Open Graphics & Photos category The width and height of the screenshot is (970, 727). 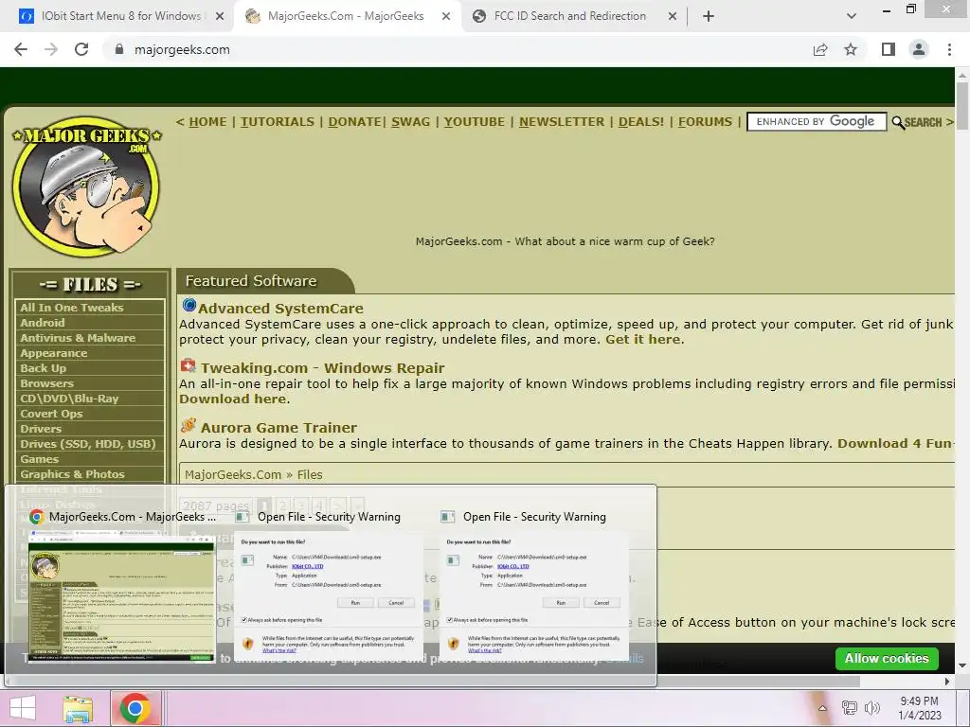pyautogui.click(x=90, y=474)
